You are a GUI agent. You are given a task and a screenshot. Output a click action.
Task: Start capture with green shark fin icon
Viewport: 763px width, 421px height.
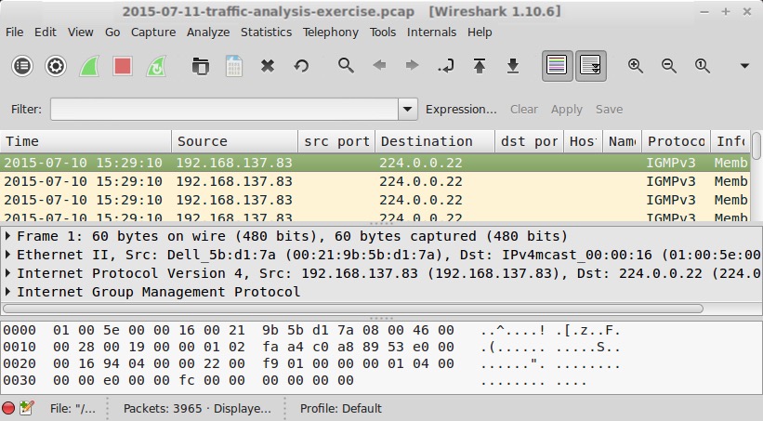(89, 66)
